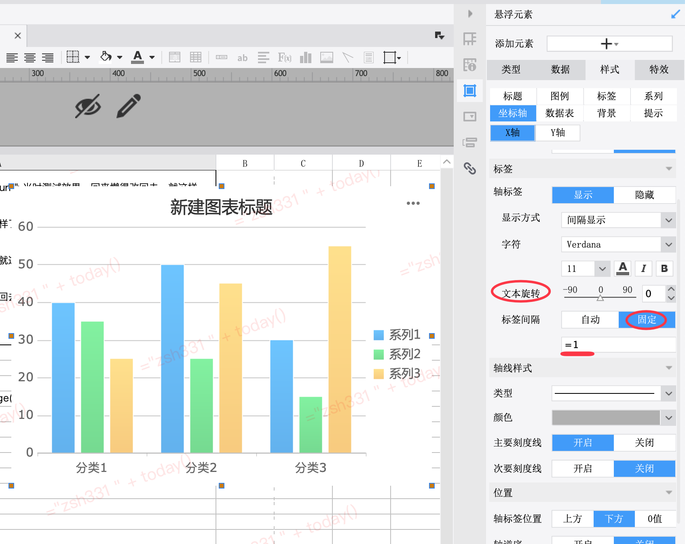This screenshot has width=685, height=544.
Task: Turn 主要刻度线 to 关闭
Action: click(x=645, y=442)
